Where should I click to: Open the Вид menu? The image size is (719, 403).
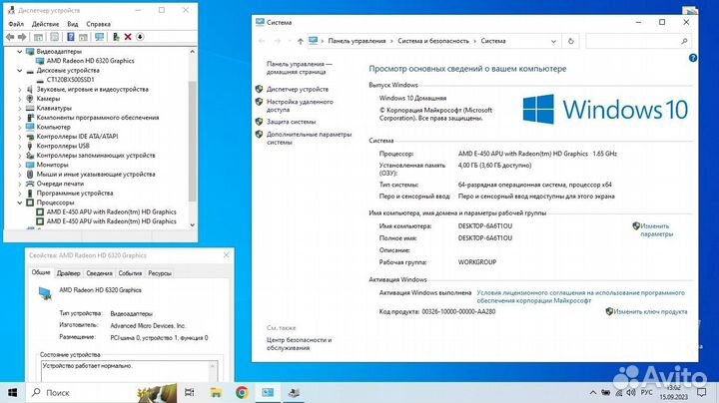coord(73,24)
